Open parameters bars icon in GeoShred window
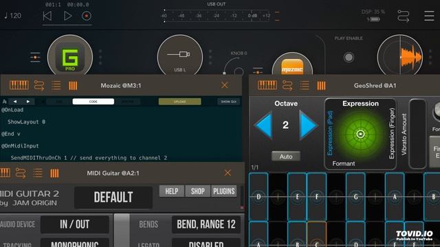 click(321, 85)
